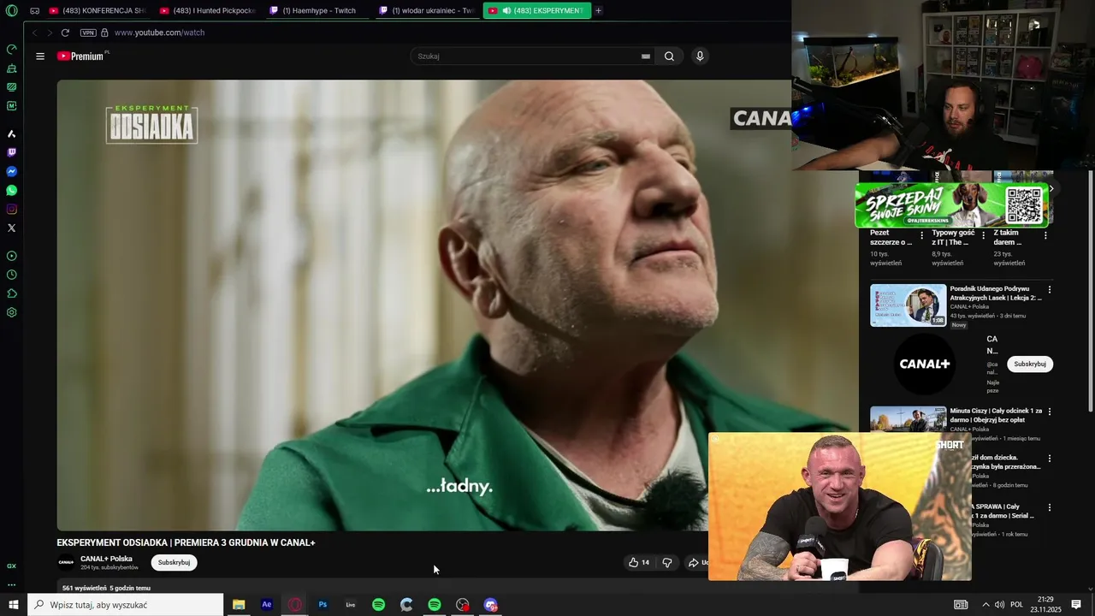Screen dimensions: 1095x616
Task: Open options menu for Typowy gość z IT short
Action: (984, 235)
